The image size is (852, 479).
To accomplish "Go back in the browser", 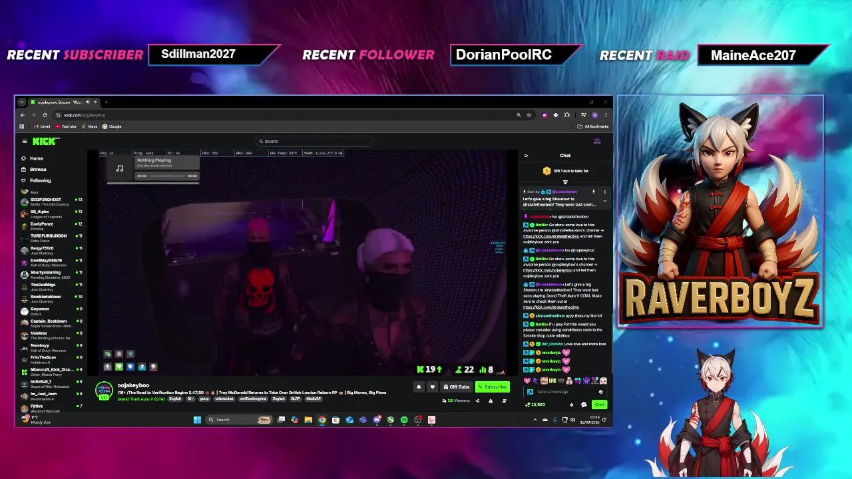I will pyautogui.click(x=22, y=115).
